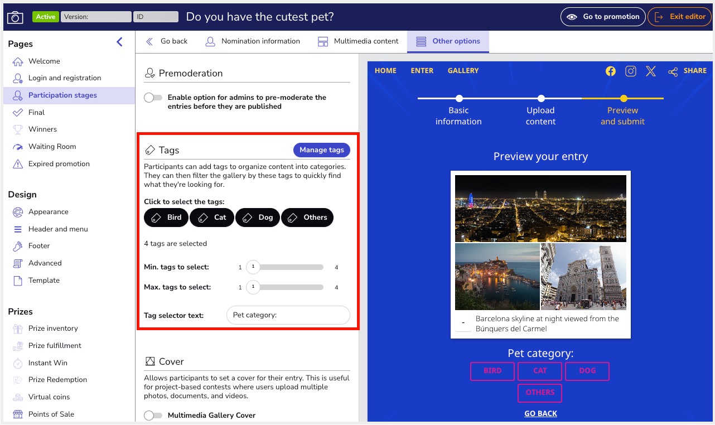Click the Min. tags to select slider handle
Image resolution: width=715 pixels, height=425 pixels.
253,267
